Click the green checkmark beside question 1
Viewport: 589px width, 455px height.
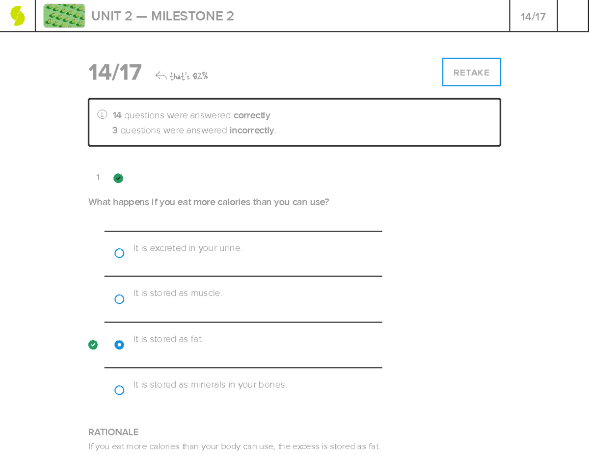pos(118,178)
